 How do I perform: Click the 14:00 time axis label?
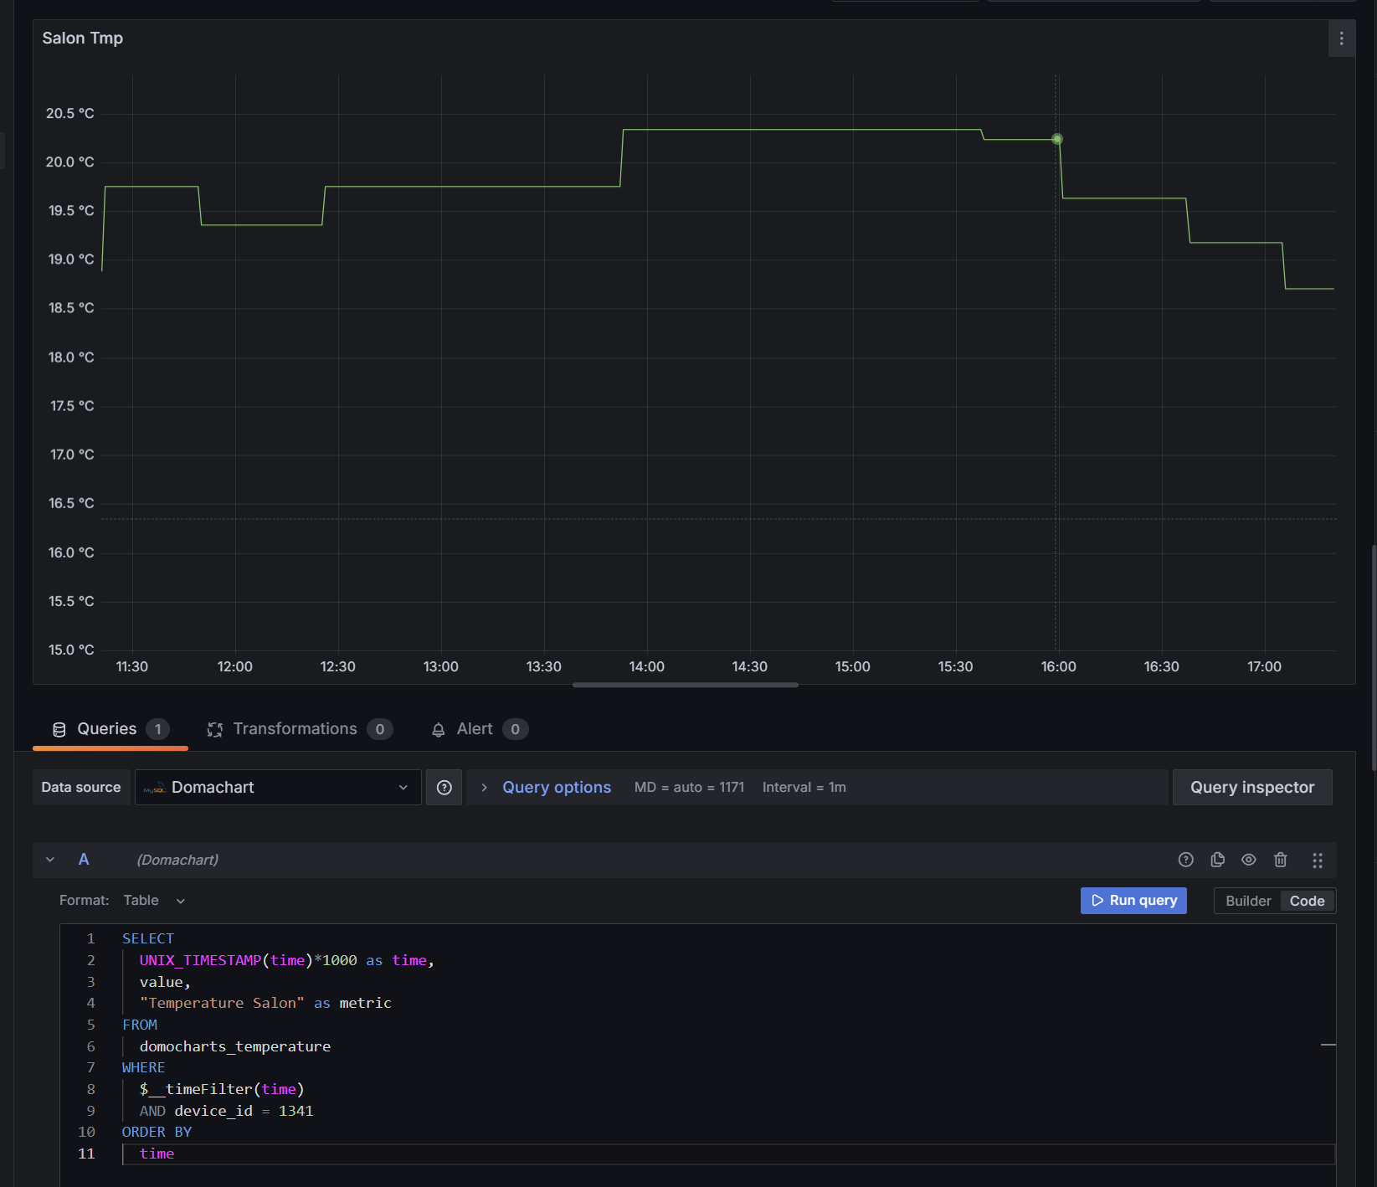(646, 666)
